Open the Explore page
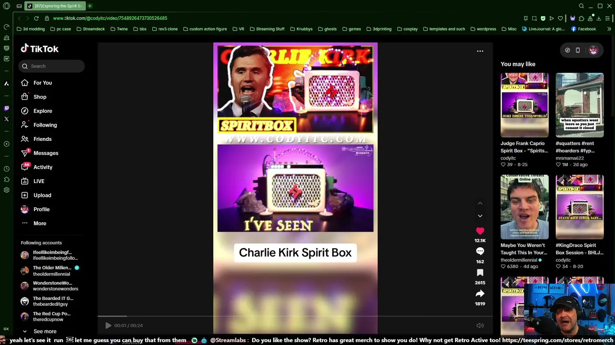The height and width of the screenshot is (345, 615). click(x=37, y=111)
